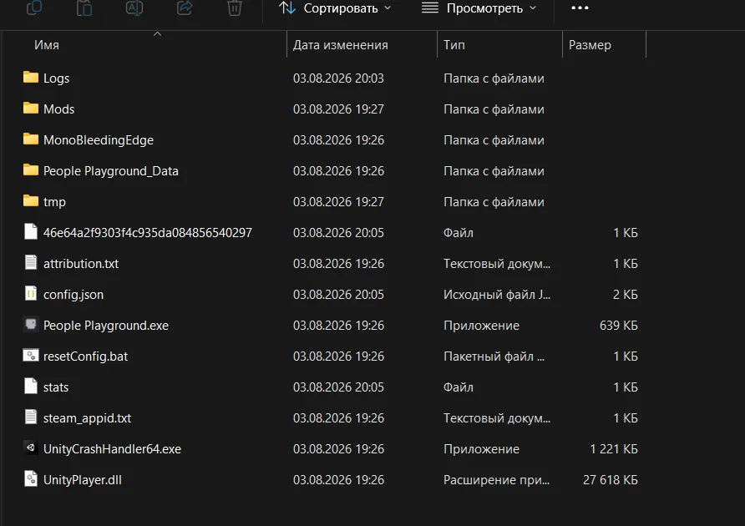Click the UnityCrashHandler64.exe icon
The width and height of the screenshot is (745, 526).
[x=31, y=448]
